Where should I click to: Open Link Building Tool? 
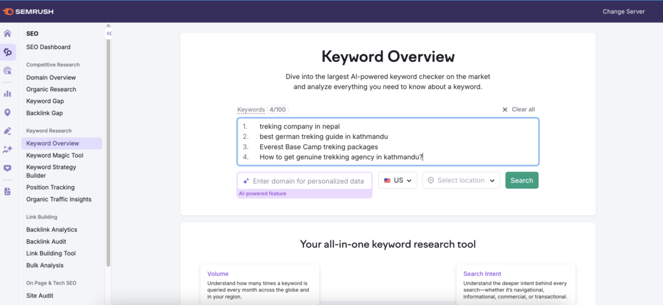(x=51, y=253)
